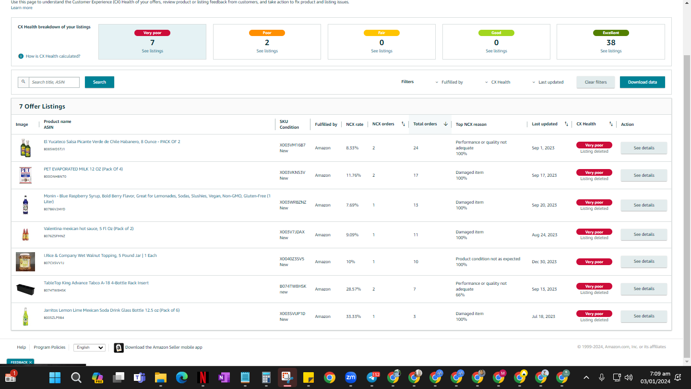Select the Very poor CX Health card
The width and height of the screenshot is (691, 389).
pyautogui.click(x=152, y=42)
